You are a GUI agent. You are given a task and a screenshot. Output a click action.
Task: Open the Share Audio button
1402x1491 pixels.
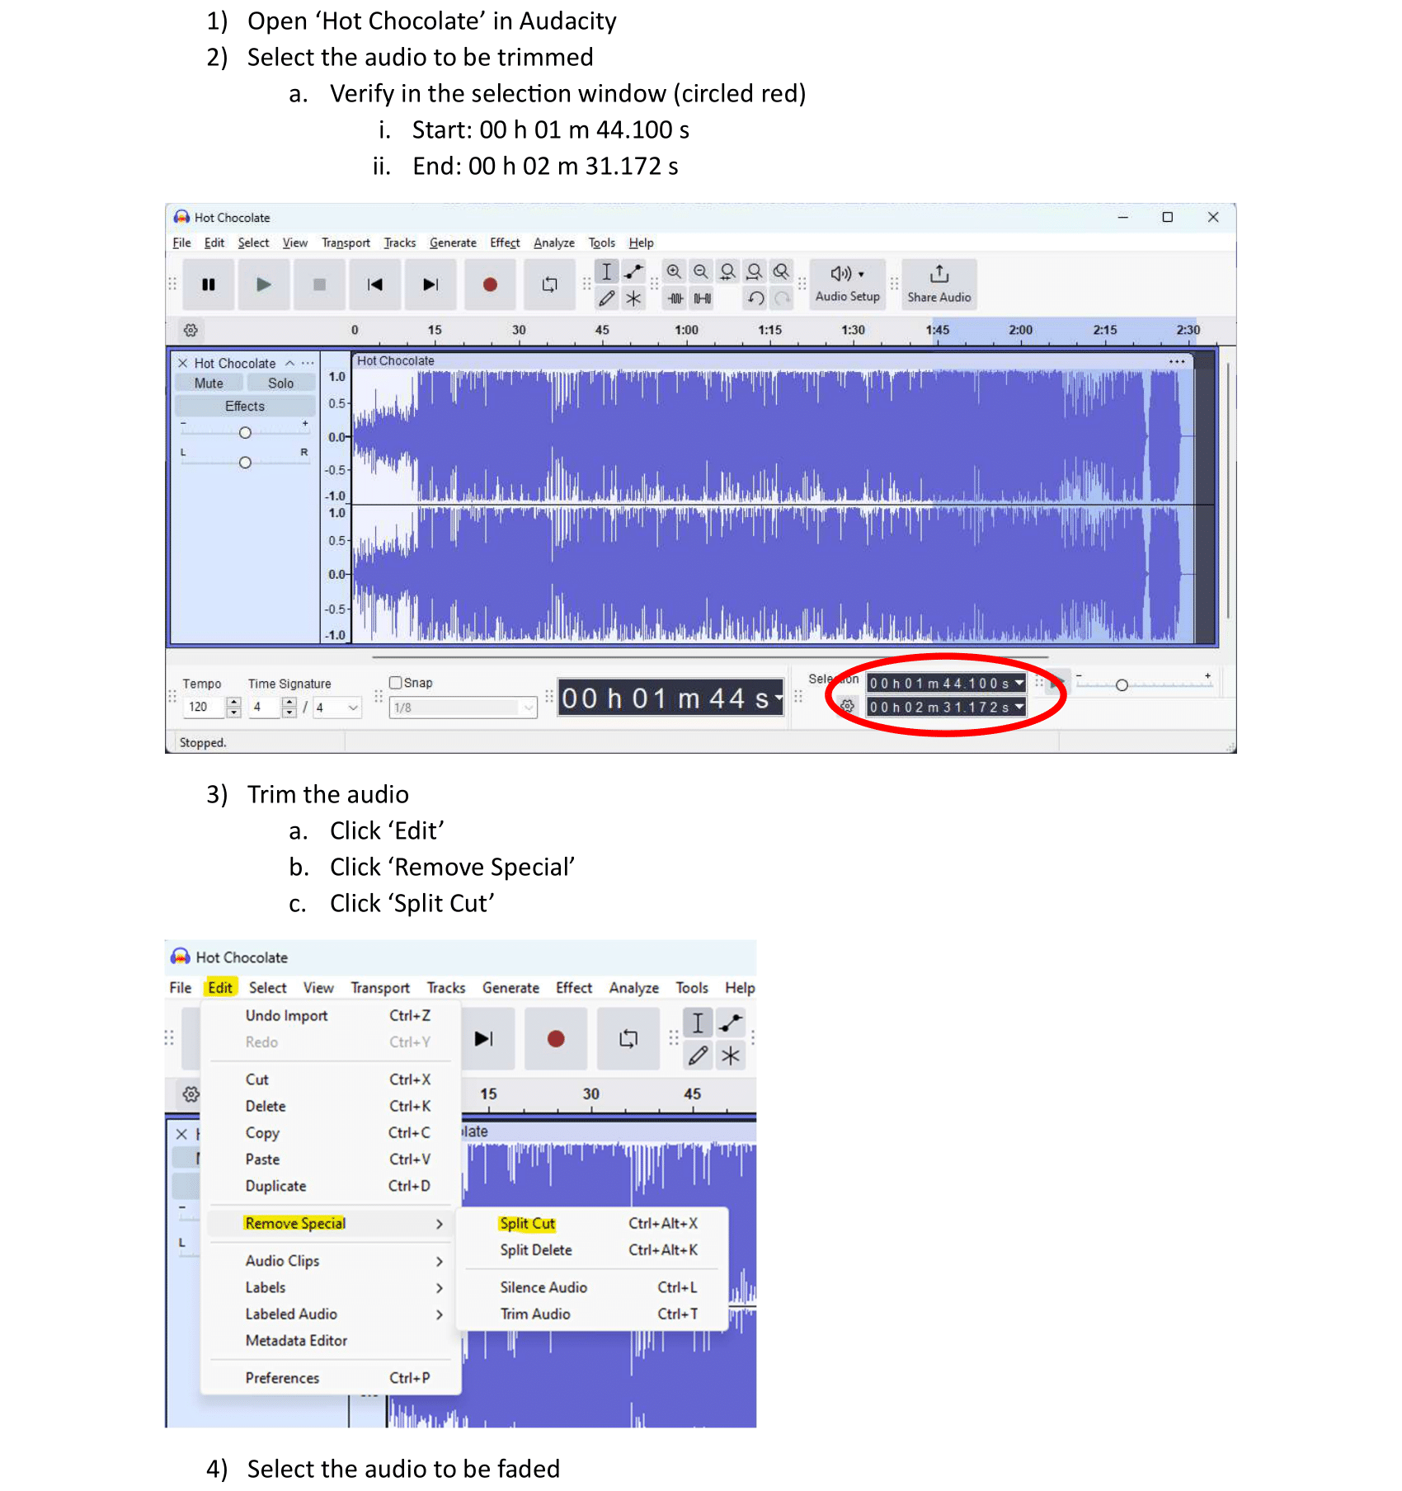(939, 285)
